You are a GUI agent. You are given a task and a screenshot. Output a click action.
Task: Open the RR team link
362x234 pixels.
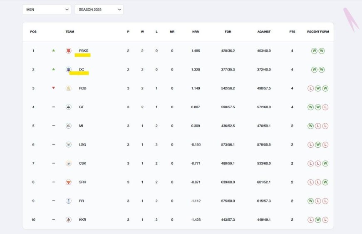click(81, 201)
